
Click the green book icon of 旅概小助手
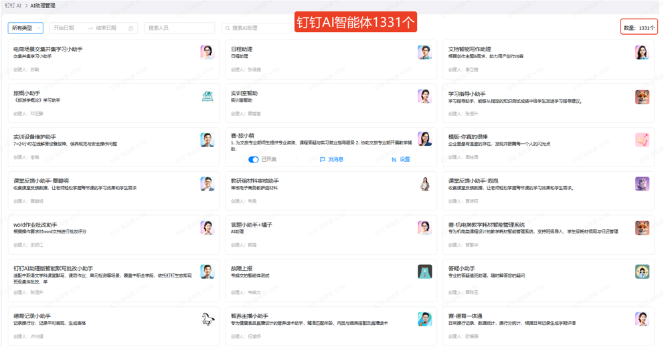click(207, 96)
